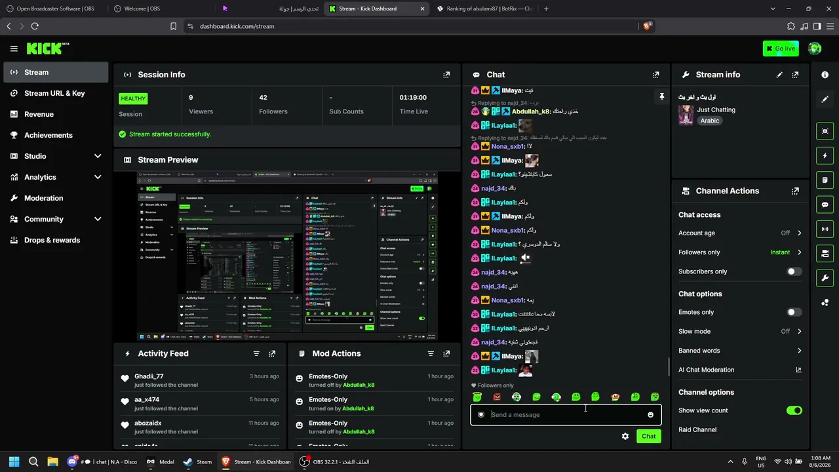Image resolution: width=839 pixels, height=472 pixels.
Task: Switch to the BotRix ranking tab
Action: pyautogui.click(x=484, y=9)
